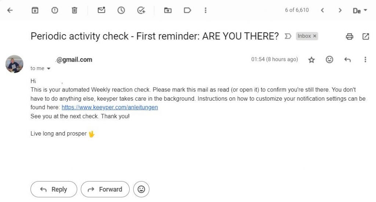Star the email from 01:54

point(311,59)
